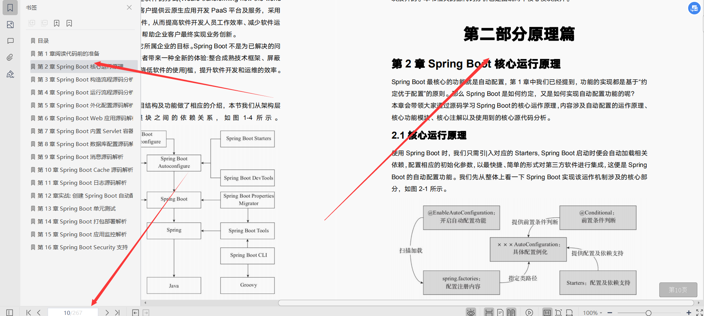Open the page thumbnails panel icon
This screenshot has width=704, height=316.
coord(10,25)
